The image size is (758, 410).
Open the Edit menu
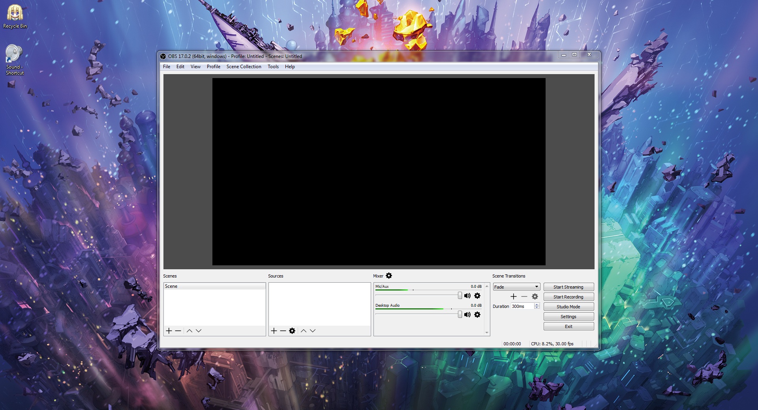pyautogui.click(x=180, y=67)
